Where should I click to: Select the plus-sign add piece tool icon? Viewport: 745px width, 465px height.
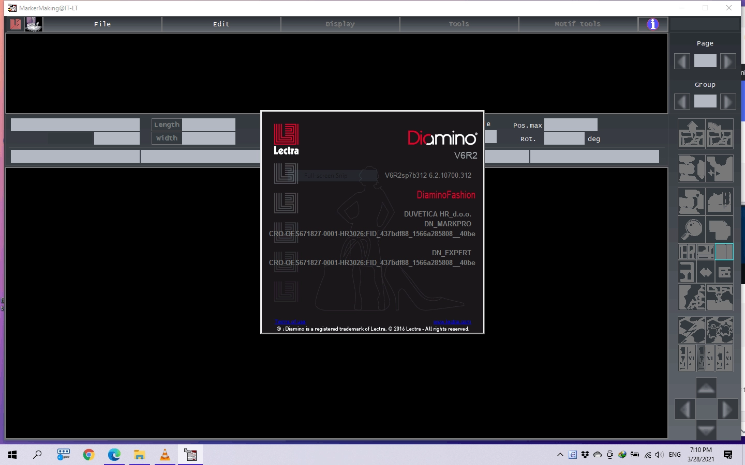point(720,168)
